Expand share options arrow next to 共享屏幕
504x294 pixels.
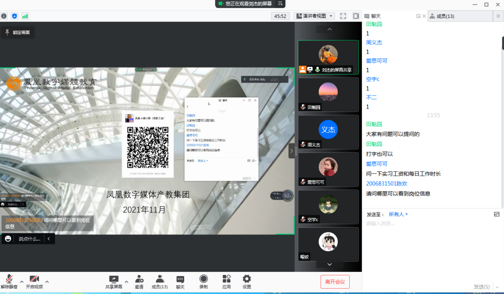point(126,282)
